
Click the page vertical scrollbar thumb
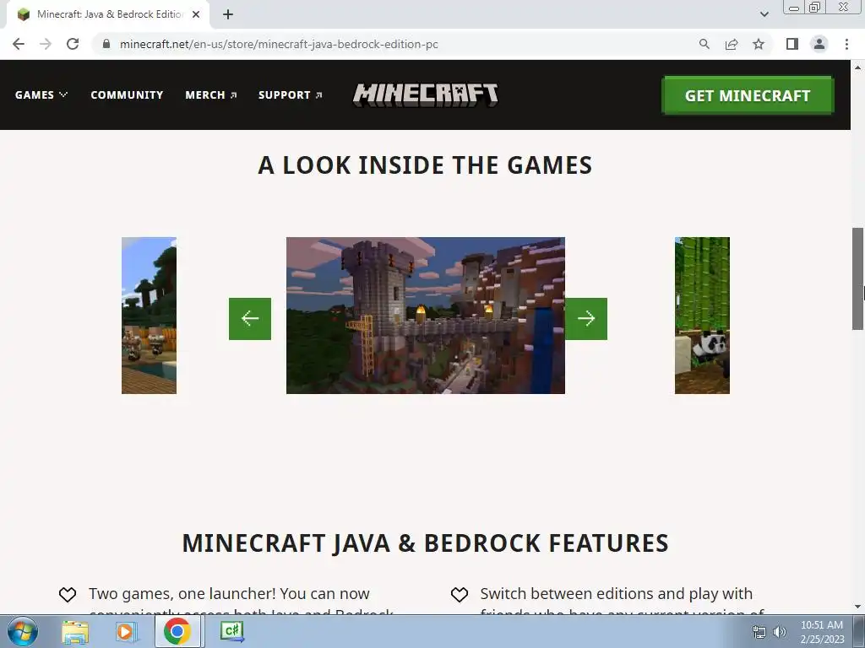coord(857,278)
